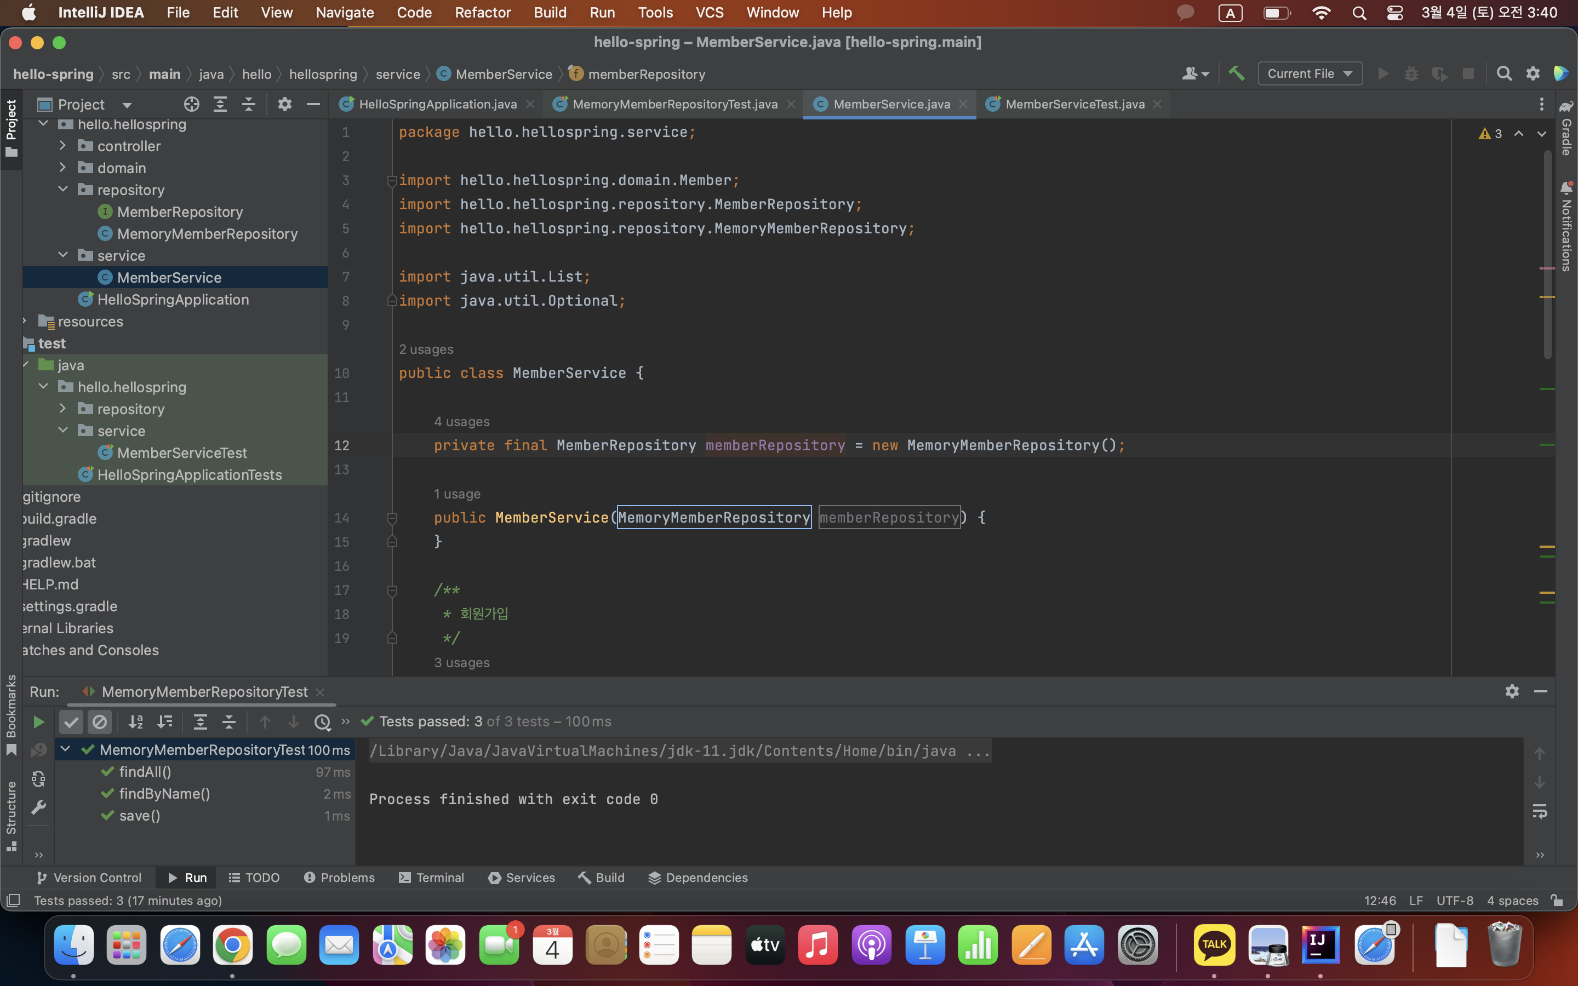Rerun tests with green play icon
The width and height of the screenshot is (1578, 986).
click(x=38, y=722)
